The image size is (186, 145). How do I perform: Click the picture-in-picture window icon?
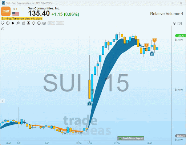coord(179,24)
